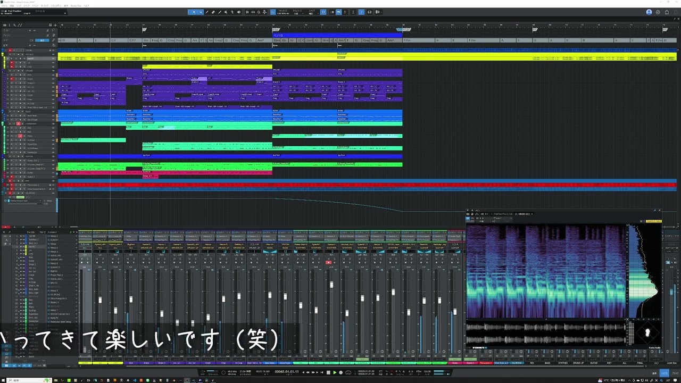The image size is (681, 383).
Task: Open track options with the wrench icon
Action: pyautogui.click(x=14, y=25)
